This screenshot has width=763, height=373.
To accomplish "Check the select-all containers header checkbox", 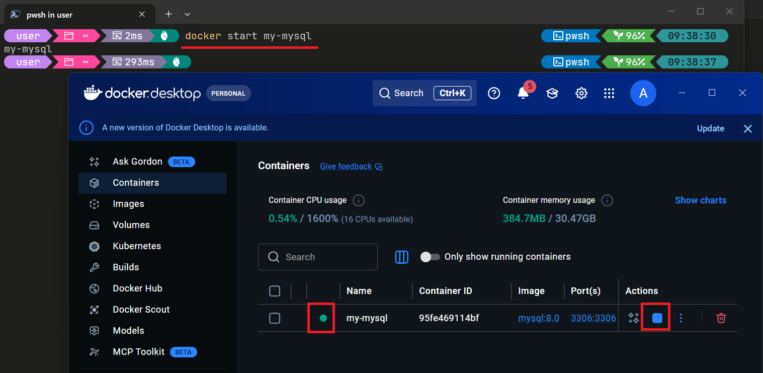I will coord(275,291).
